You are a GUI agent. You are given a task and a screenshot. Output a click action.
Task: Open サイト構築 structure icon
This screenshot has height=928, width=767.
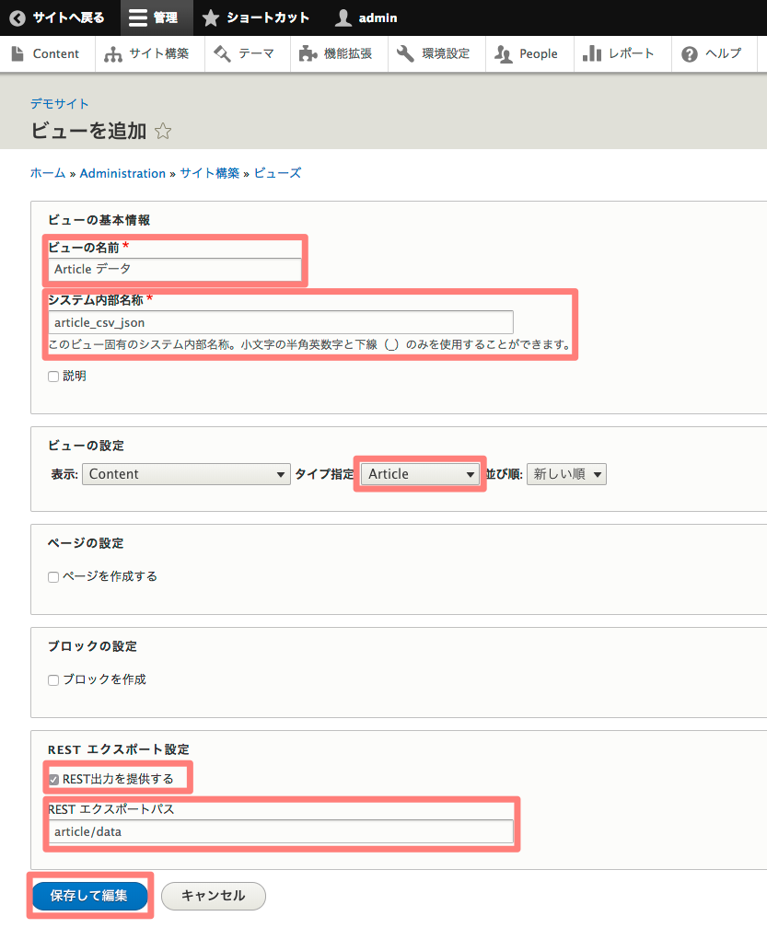(113, 54)
